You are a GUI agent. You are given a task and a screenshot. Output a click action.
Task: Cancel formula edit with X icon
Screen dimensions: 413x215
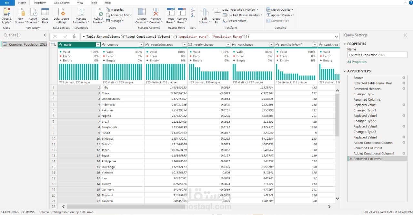pyautogui.click(x=55, y=37)
